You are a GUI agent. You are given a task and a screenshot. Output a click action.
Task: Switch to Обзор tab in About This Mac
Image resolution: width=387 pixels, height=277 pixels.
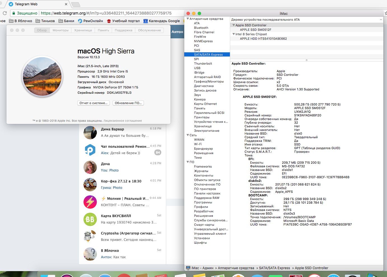(42, 30)
